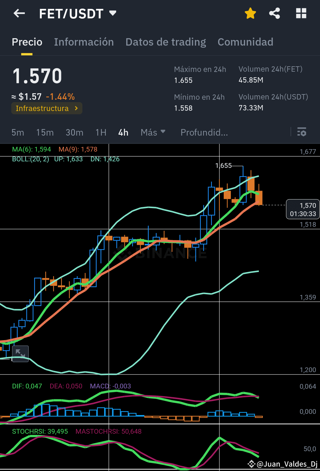The image size is (320, 471).
Task: Click the MA(6): 1,594 indicator label
Action: coord(31,149)
